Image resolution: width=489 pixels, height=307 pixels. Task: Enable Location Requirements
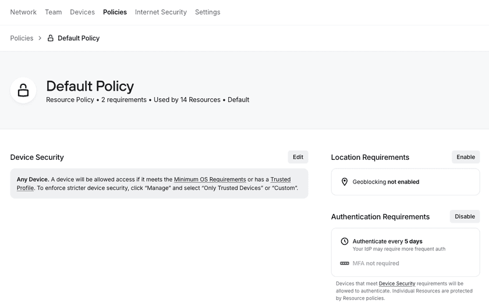click(x=465, y=157)
